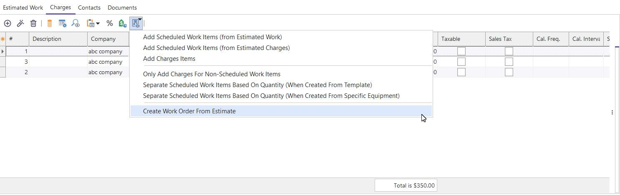Image resolution: width=620 pixels, height=195 pixels.
Task: Click the orange database stack icon
Action: tap(49, 23)
